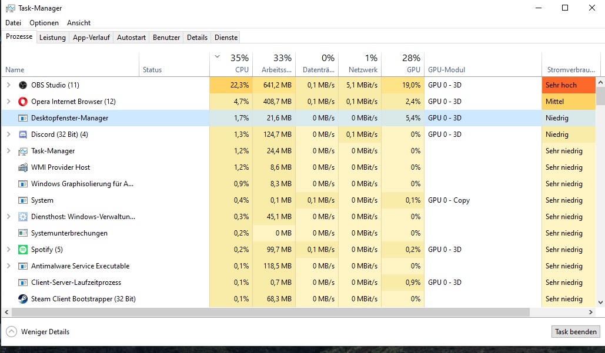Click the Opera Internet Browser icon

pos(23,102)
